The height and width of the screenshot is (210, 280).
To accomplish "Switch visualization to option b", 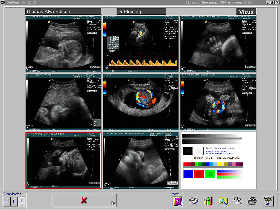I will 14,202.
